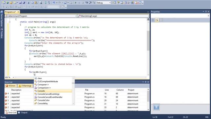Click the New Project toolbar icon

click(4, 3)
